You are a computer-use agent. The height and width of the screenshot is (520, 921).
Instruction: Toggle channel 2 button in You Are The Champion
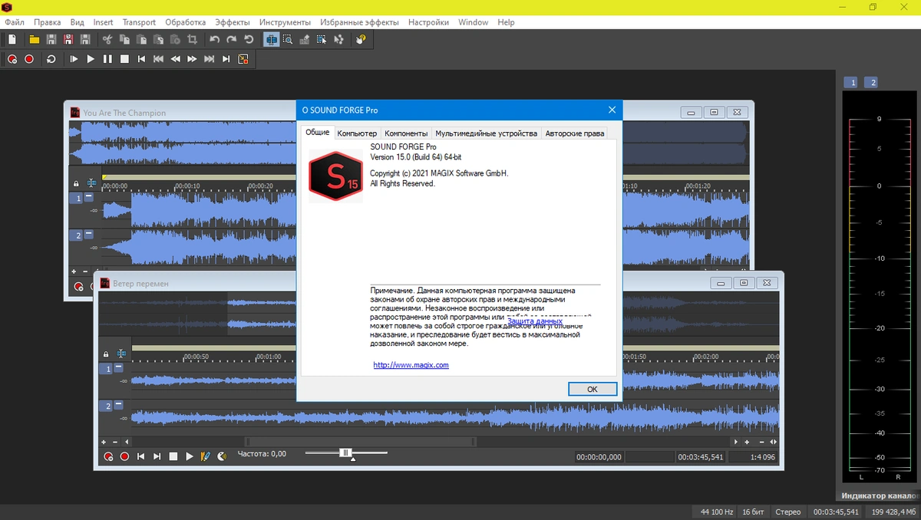coord(76,235)
